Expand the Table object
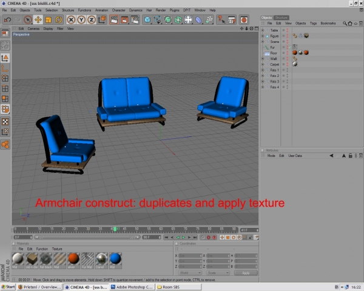This screenshot has width=364, height=291. click(263, 30)
